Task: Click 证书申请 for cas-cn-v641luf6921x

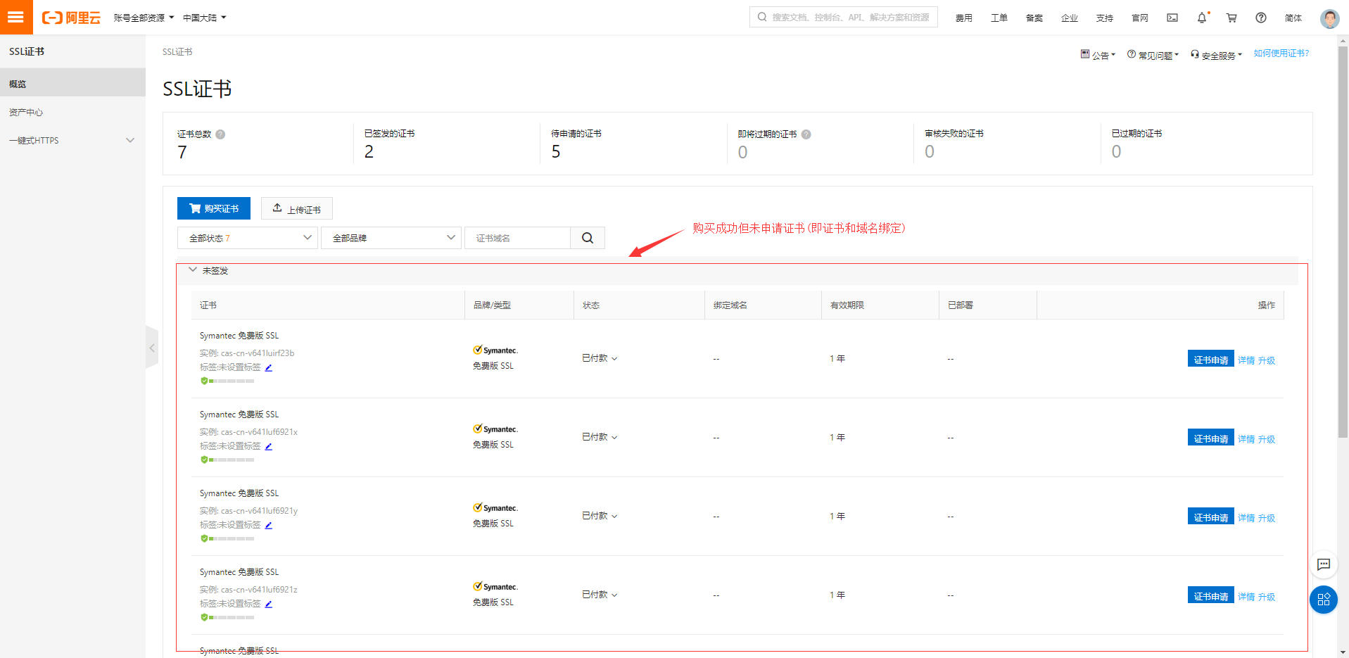Action: point(1210,438)
